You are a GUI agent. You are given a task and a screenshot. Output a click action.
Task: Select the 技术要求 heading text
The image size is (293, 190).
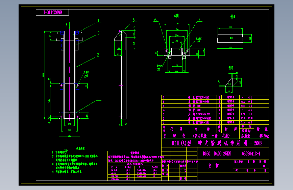click(x=80, y=148)
